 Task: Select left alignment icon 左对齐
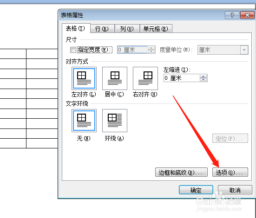[84, 78]
